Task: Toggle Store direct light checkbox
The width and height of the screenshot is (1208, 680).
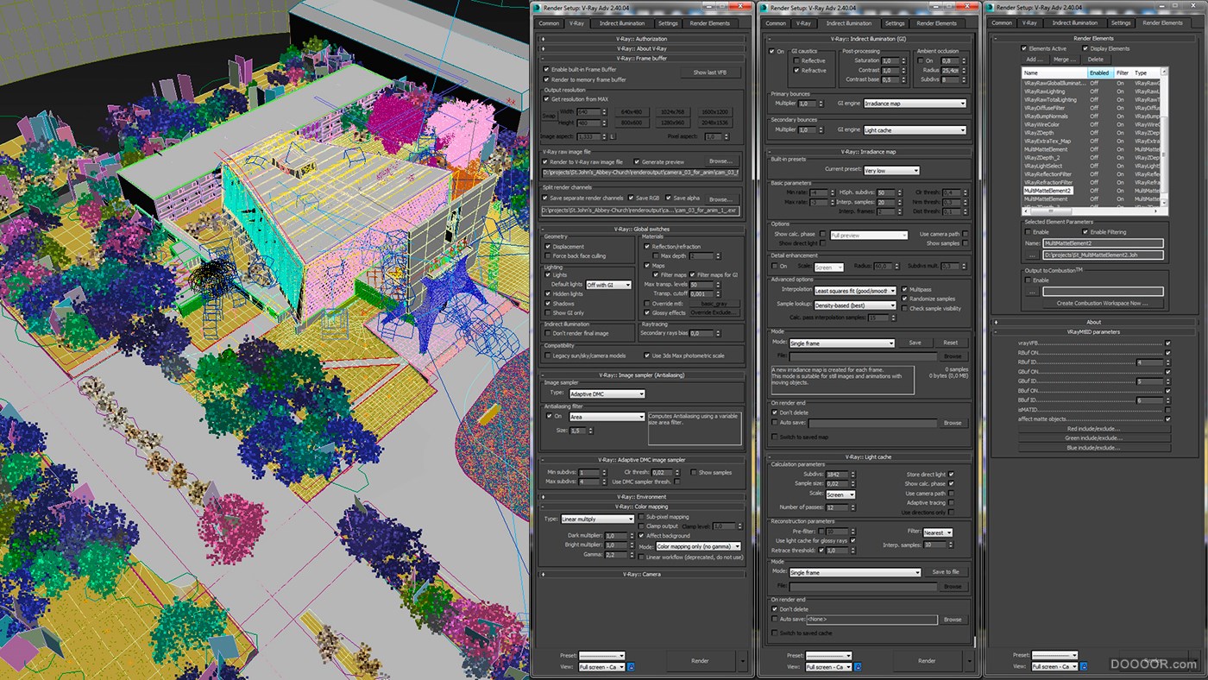Action: coord(951,474)
